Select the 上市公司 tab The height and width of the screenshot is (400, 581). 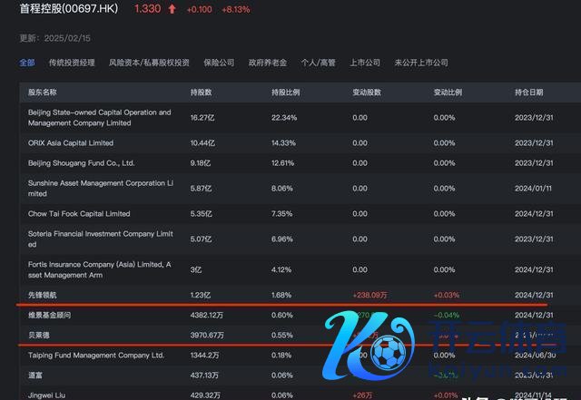click(x=365, y=63)
